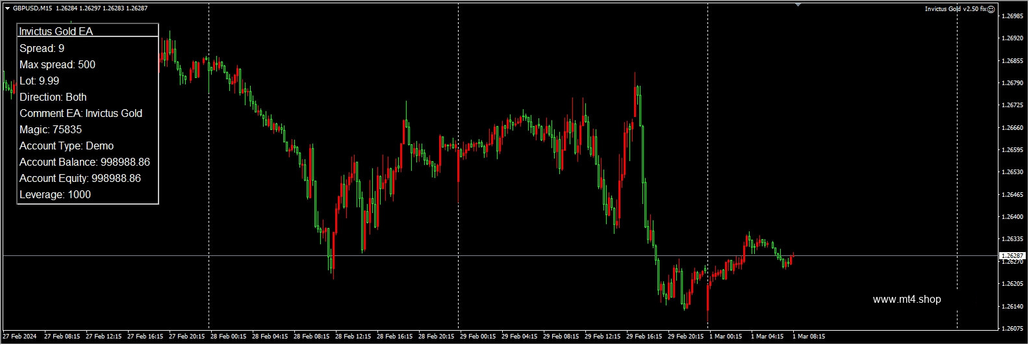Image resolution: width=1029 pixels, height=345 pixels.
Task: Click the Invictus Gold v2.50 fix label
Action: point(956,9)
